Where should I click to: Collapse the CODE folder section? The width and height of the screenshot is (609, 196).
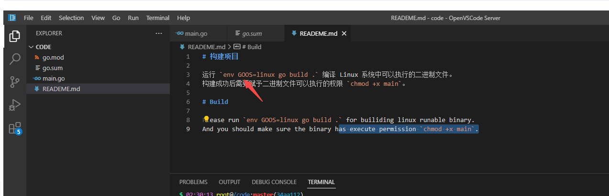pos(31,47)
